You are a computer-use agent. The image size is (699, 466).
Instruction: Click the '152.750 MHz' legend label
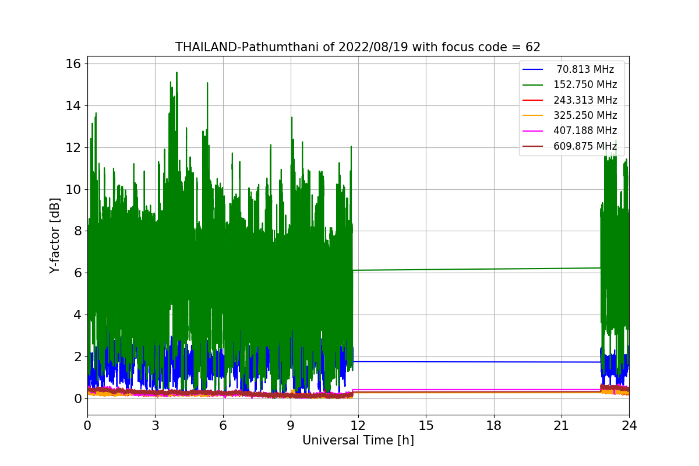(x=585, y=85)
